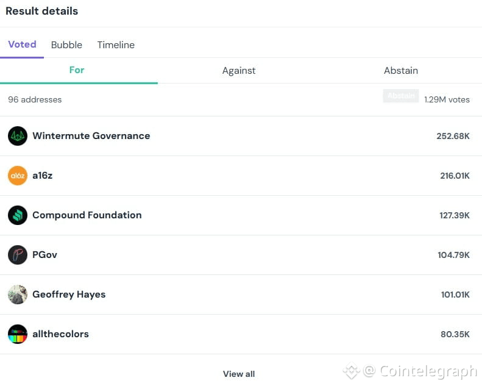This screenshot has width=482, height=386.
Task: Click the allthecolors avatar icon
Action: [x=18, y=334]
